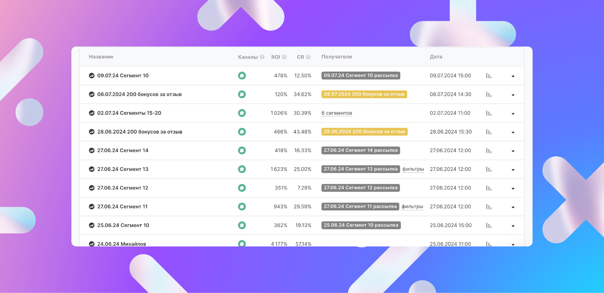604x293 pixels.
Task: Click the date 08.07.2024 14:30
Action: click(450, 94)
